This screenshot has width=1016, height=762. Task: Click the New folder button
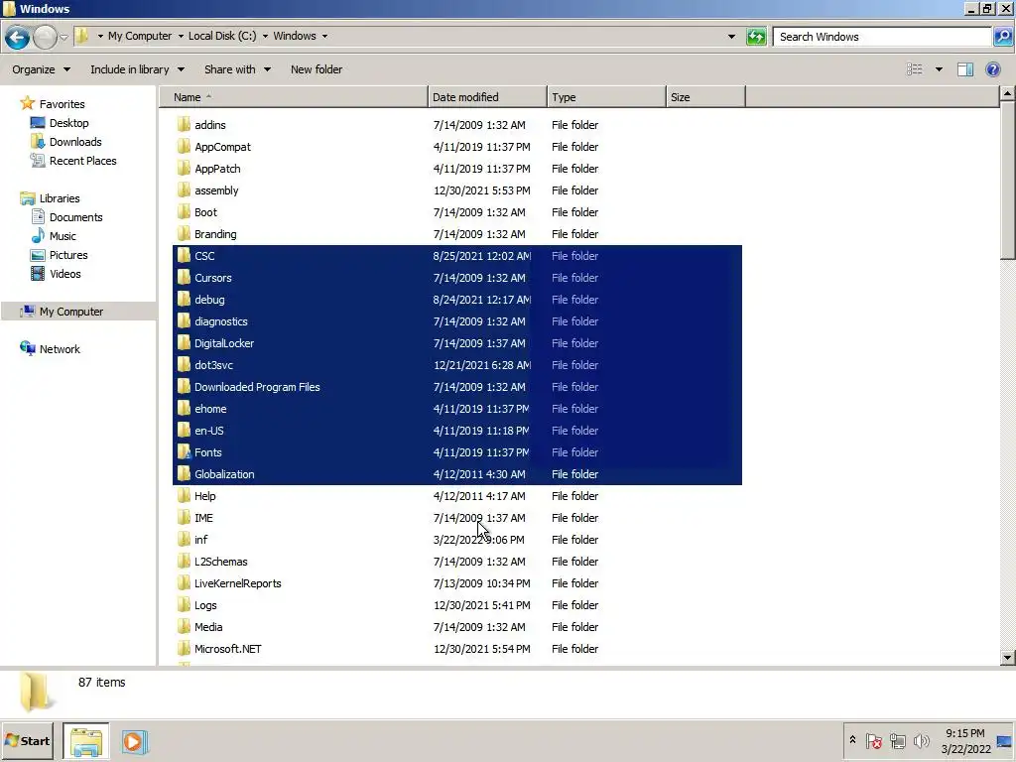click(x=317, y=69)
